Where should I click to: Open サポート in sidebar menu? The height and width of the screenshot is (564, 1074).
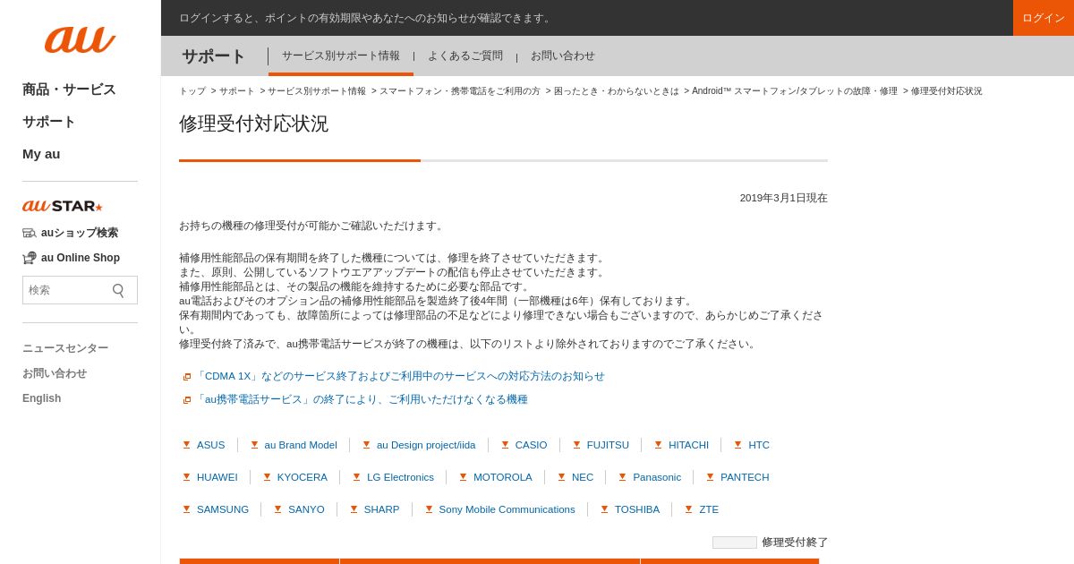click(x=49, y=122)
